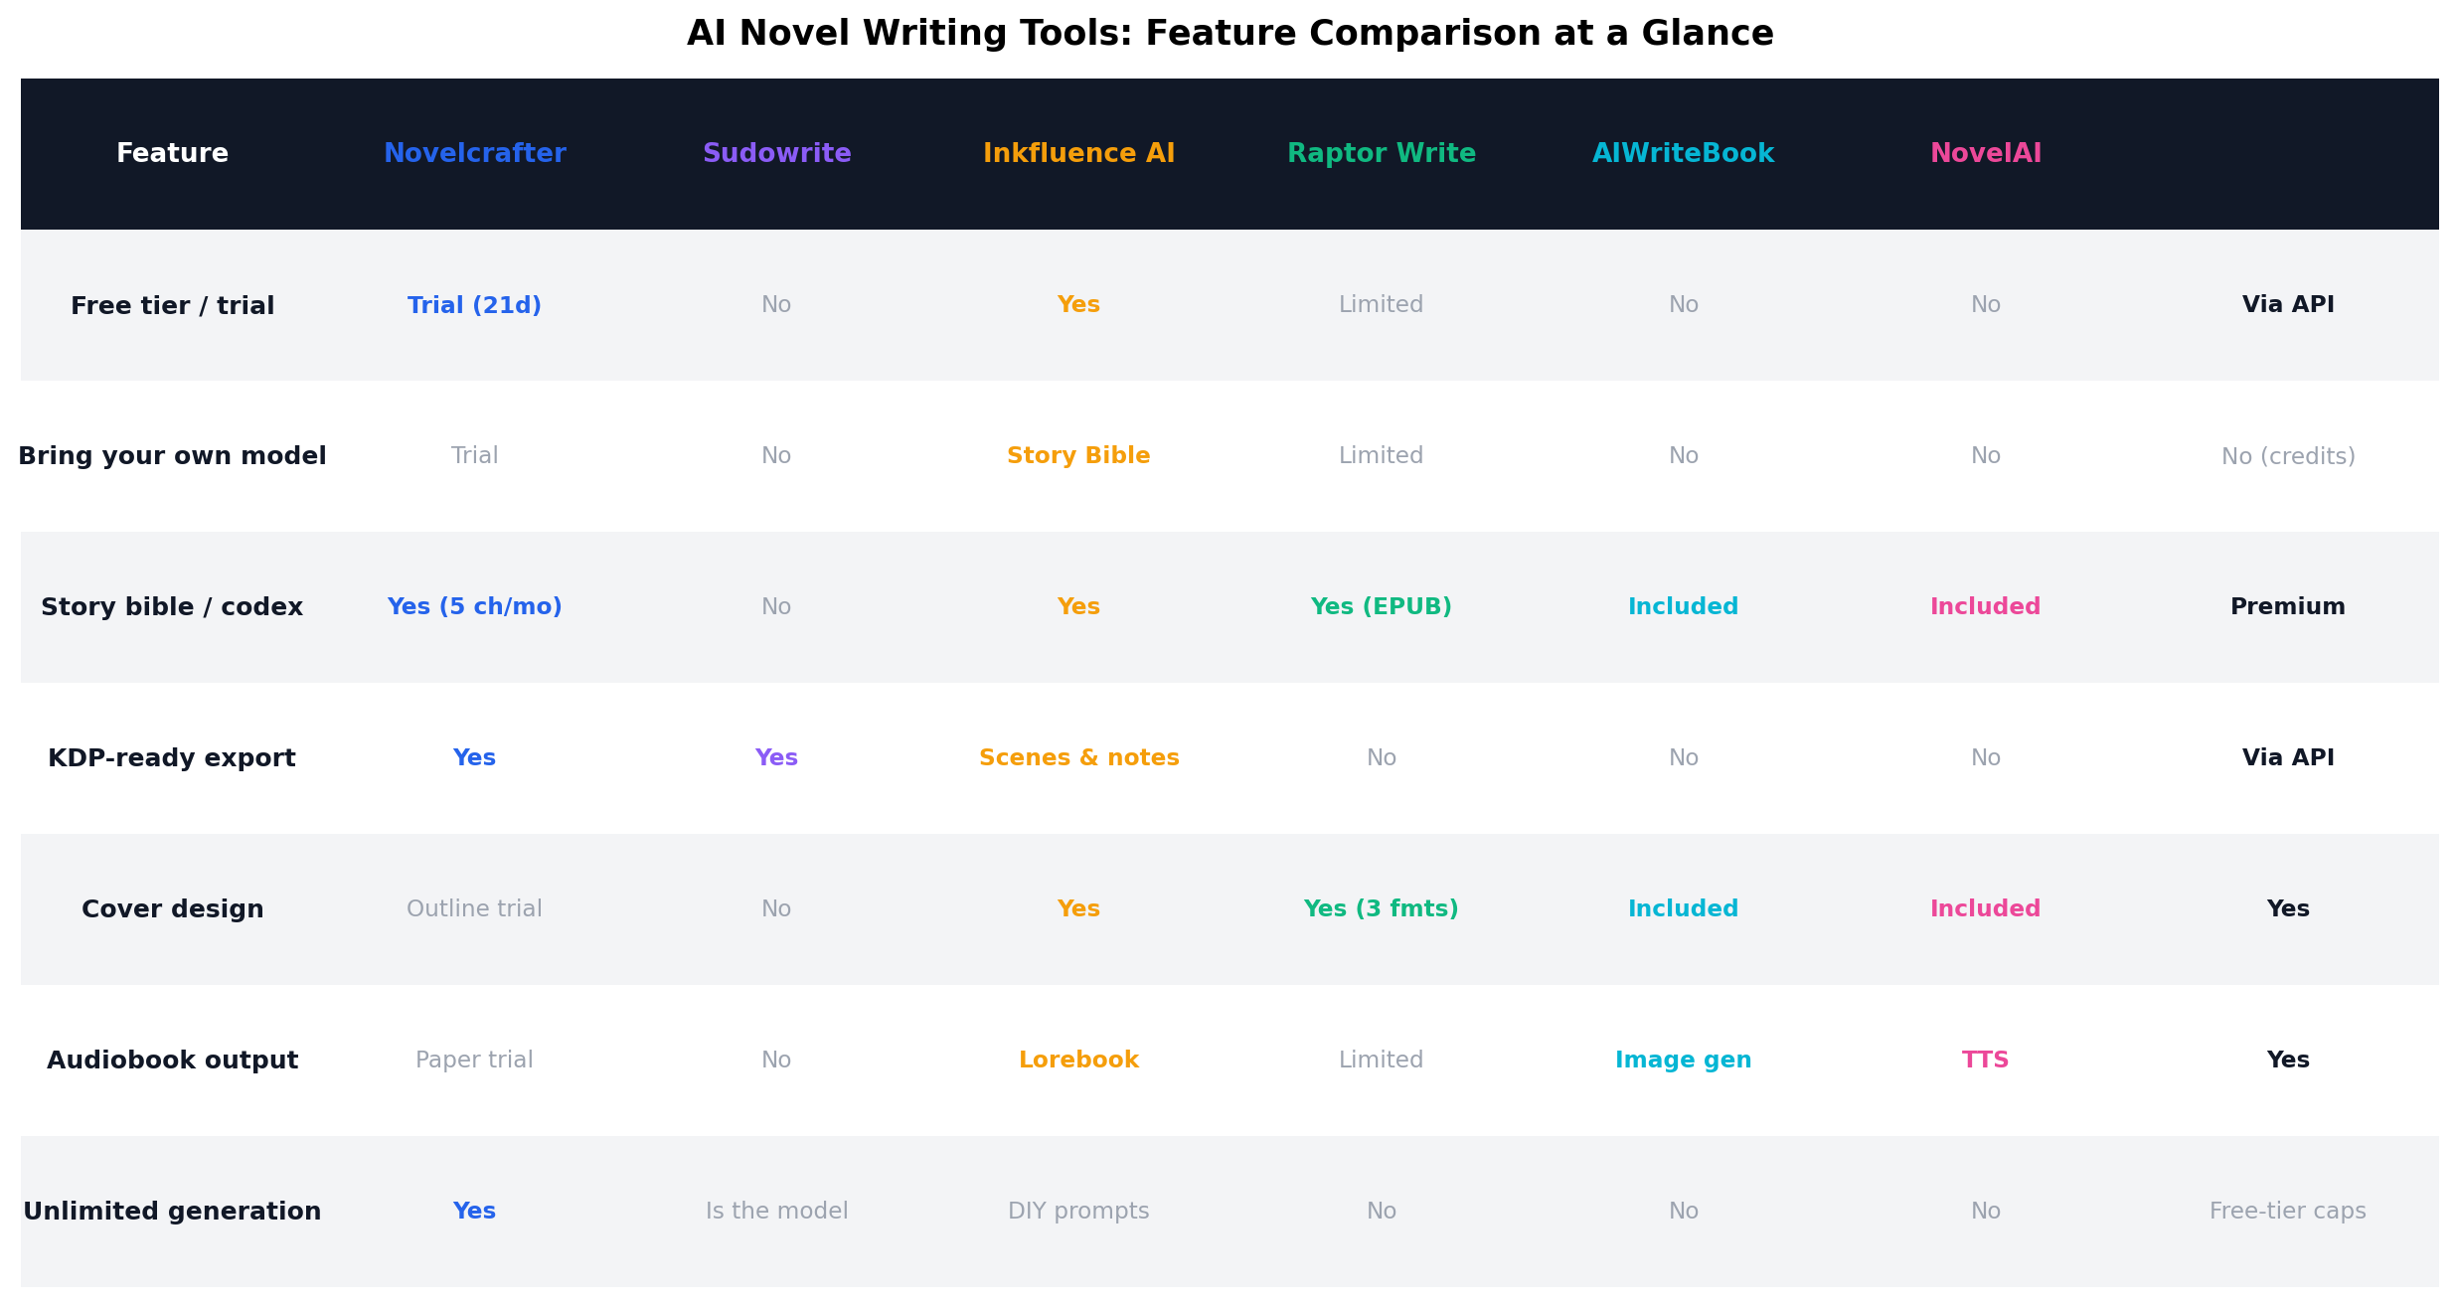Click the 'Novelcrafter' column header
This screenshot has width=2457, height=1305.
coord(474,154)
